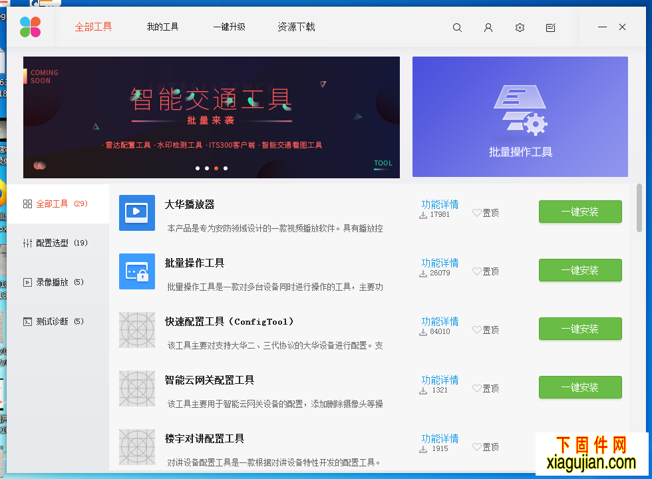Click the placeholder icon for 智能云网关配置工具

click(137, 389)
